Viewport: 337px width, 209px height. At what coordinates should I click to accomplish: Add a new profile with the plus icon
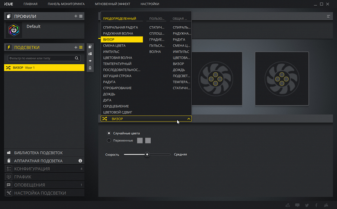click(x=76, y=16)
